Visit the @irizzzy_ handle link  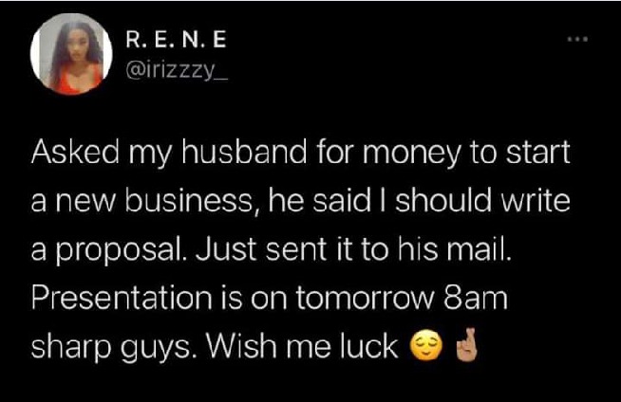coord(177,71)
